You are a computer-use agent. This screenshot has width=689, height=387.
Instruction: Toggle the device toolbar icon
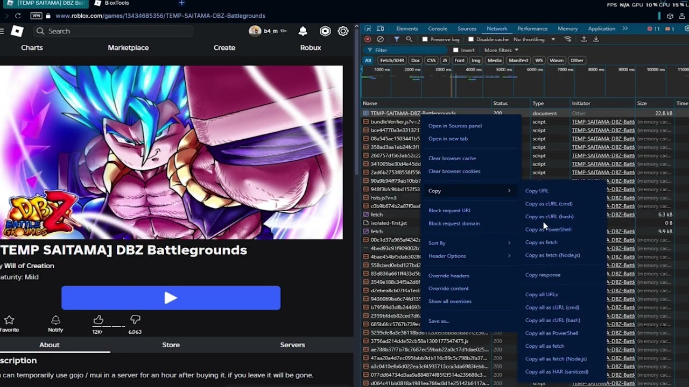pos(381,28)
